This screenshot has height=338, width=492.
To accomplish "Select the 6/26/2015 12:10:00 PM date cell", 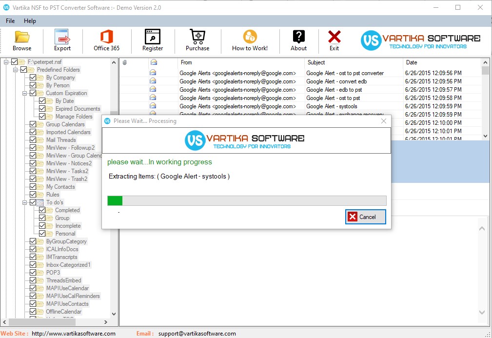I will 433,123.
